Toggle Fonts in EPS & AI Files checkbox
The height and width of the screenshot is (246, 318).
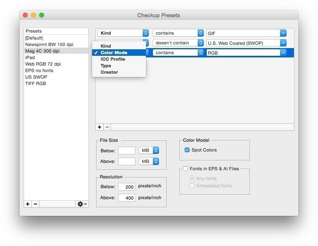pos(185,169)
